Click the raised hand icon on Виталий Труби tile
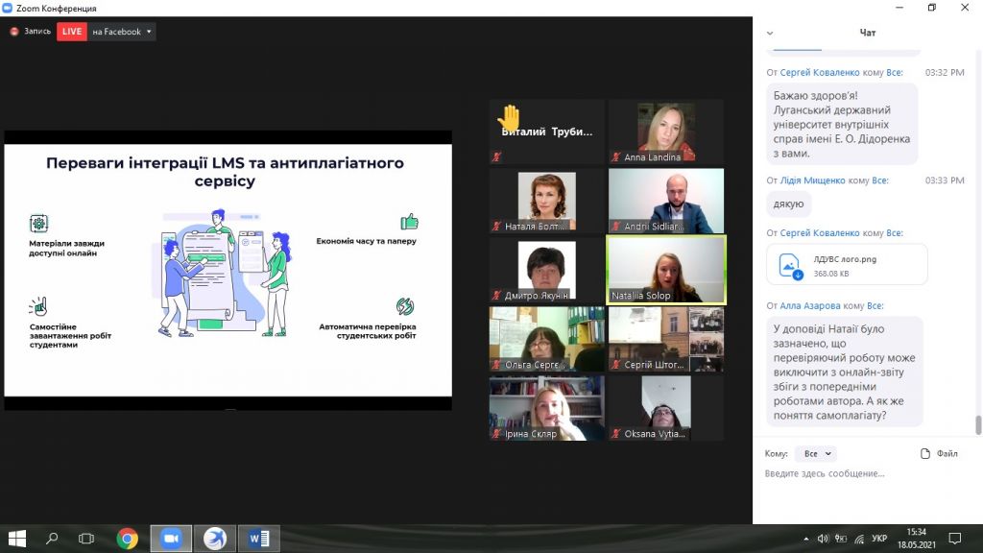Viewport: 983px width, 553px height. pos(509,118)
